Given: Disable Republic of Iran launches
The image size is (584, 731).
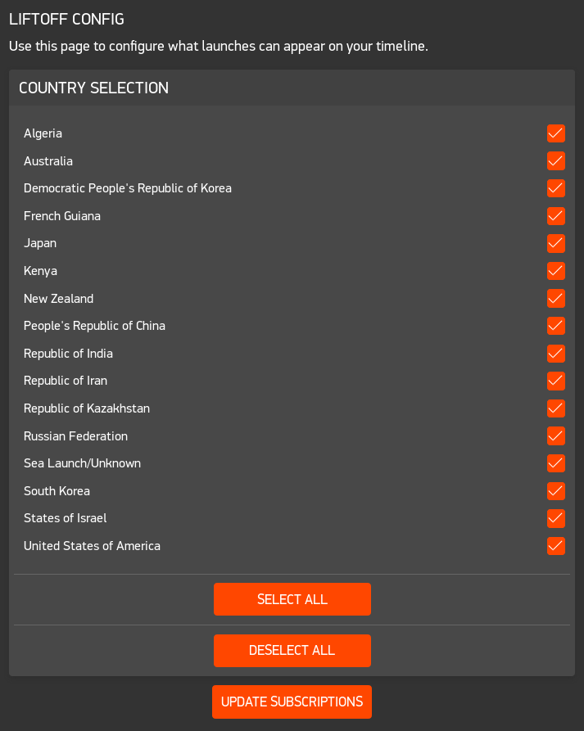Looking at the screenshot, I should (555, 381).
